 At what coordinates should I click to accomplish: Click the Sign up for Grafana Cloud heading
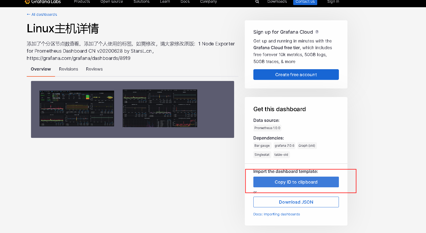point(283,32)
